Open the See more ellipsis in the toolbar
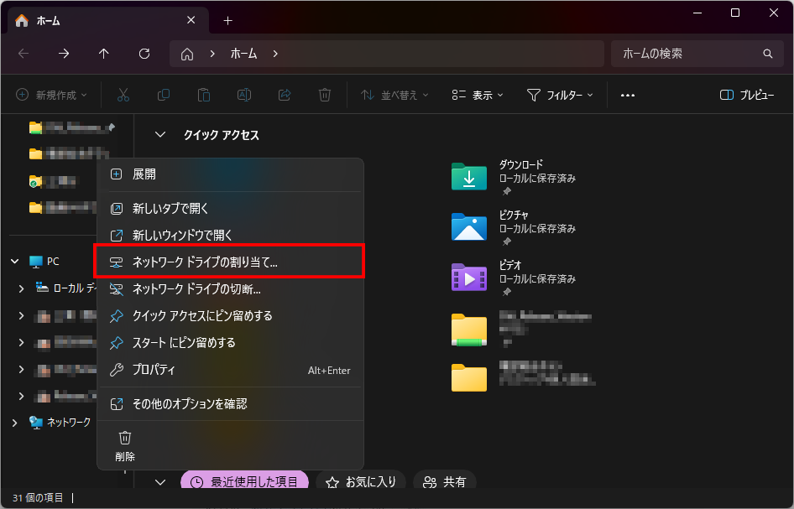This screenshot has height=509, width=794. tap(627, 95)
